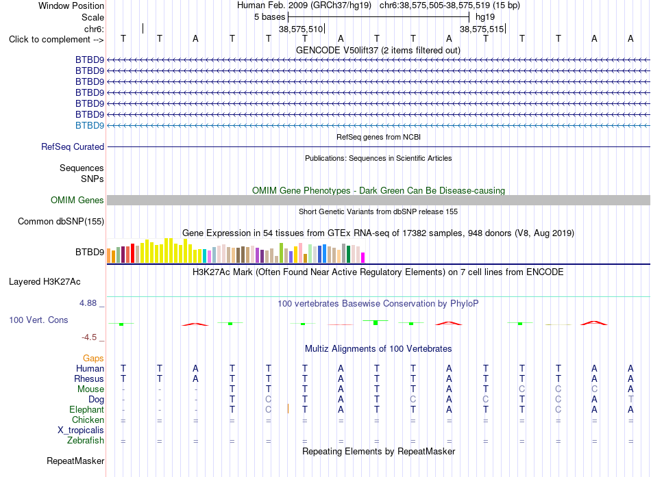Select the 'Elephant' species row label
Screen dimensions: 651x477
click(x=86, y=410)
